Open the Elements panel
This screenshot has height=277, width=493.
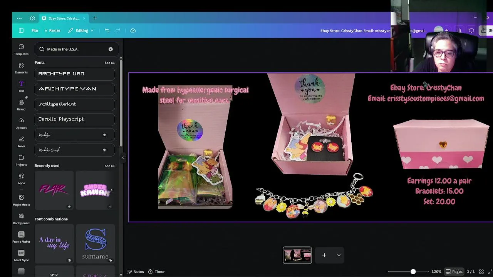[x=21, y=68]
